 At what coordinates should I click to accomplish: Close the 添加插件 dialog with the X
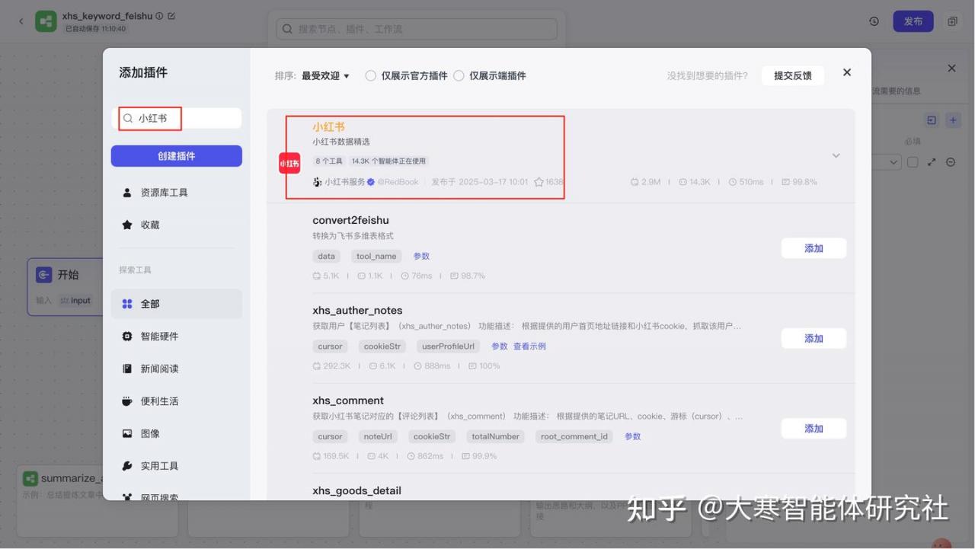847,72
